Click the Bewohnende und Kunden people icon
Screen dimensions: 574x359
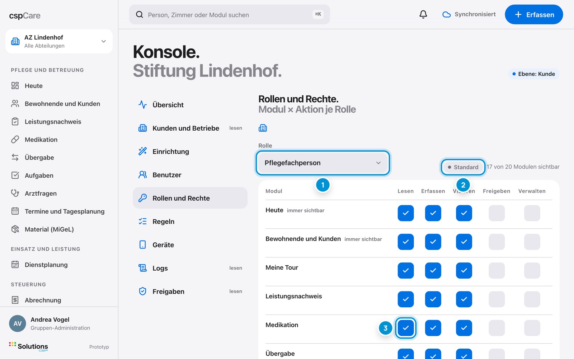[x=15, y=103]
